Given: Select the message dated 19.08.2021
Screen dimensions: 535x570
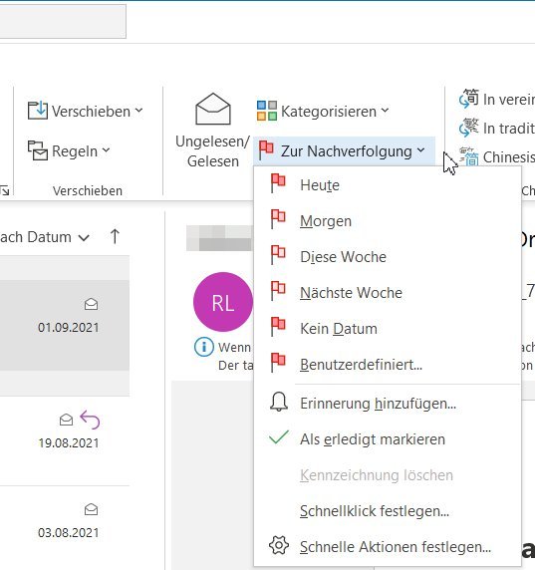Looking at the screenshot, I should click(65, 440).
